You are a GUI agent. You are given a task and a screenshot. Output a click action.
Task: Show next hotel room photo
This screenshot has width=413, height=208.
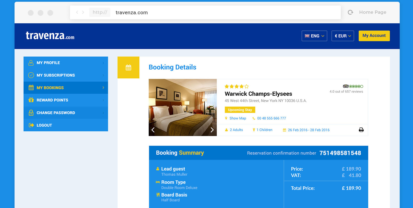pos(212,130)
